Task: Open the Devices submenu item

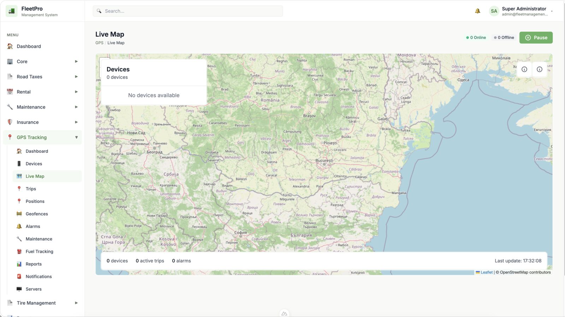Action: tap(47, 164)
